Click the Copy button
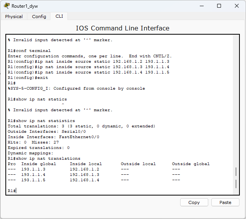This screenshot has height=219, width=246. point(194,202)
